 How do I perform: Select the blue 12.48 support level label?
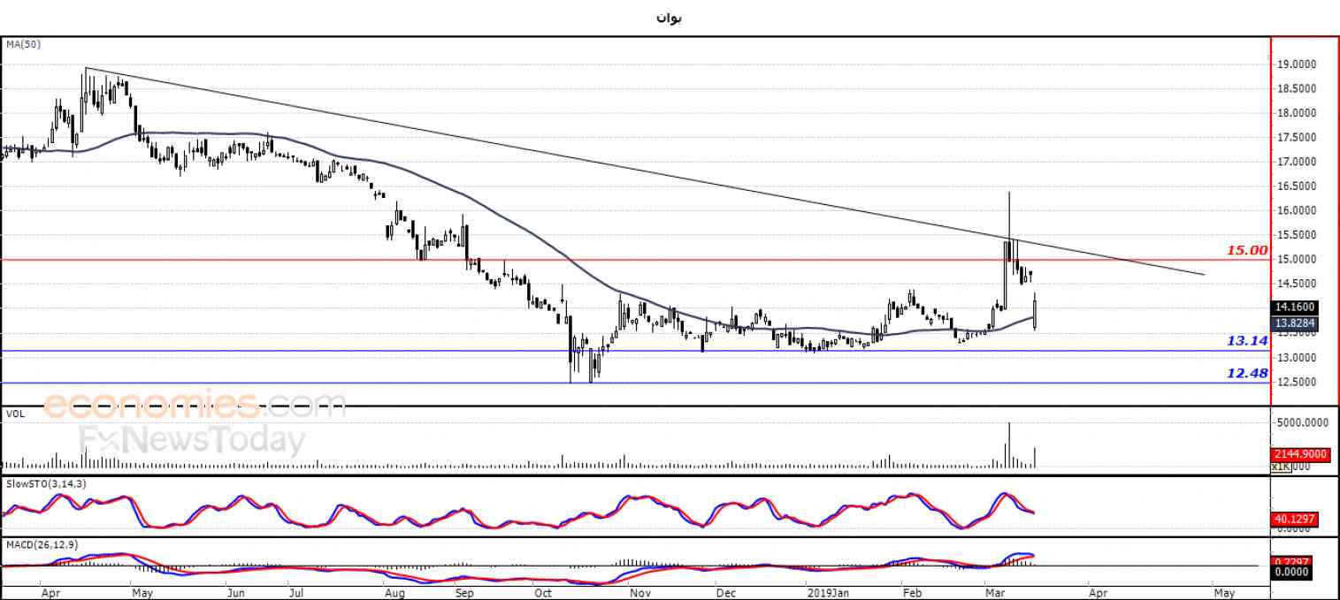point(1247,373)
